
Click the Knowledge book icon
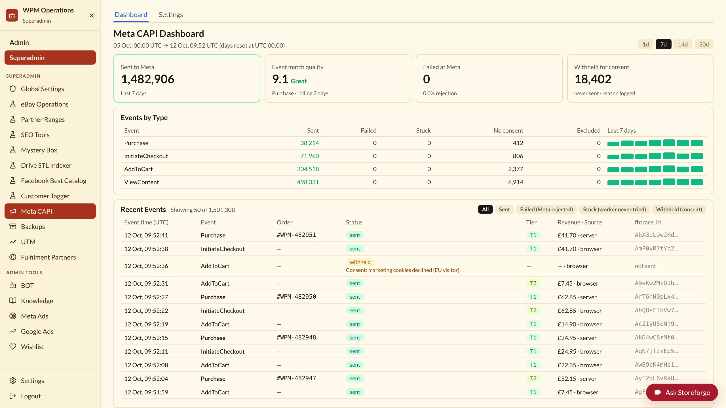click(x=13, y=301)
